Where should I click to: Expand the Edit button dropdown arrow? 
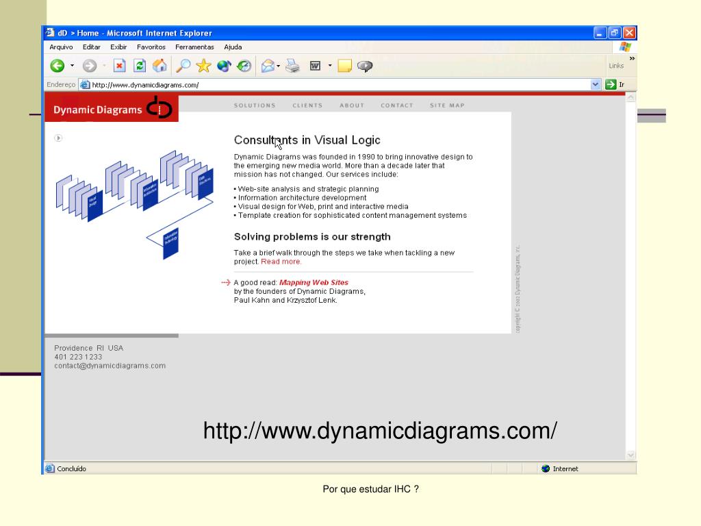tap(330, 66)
